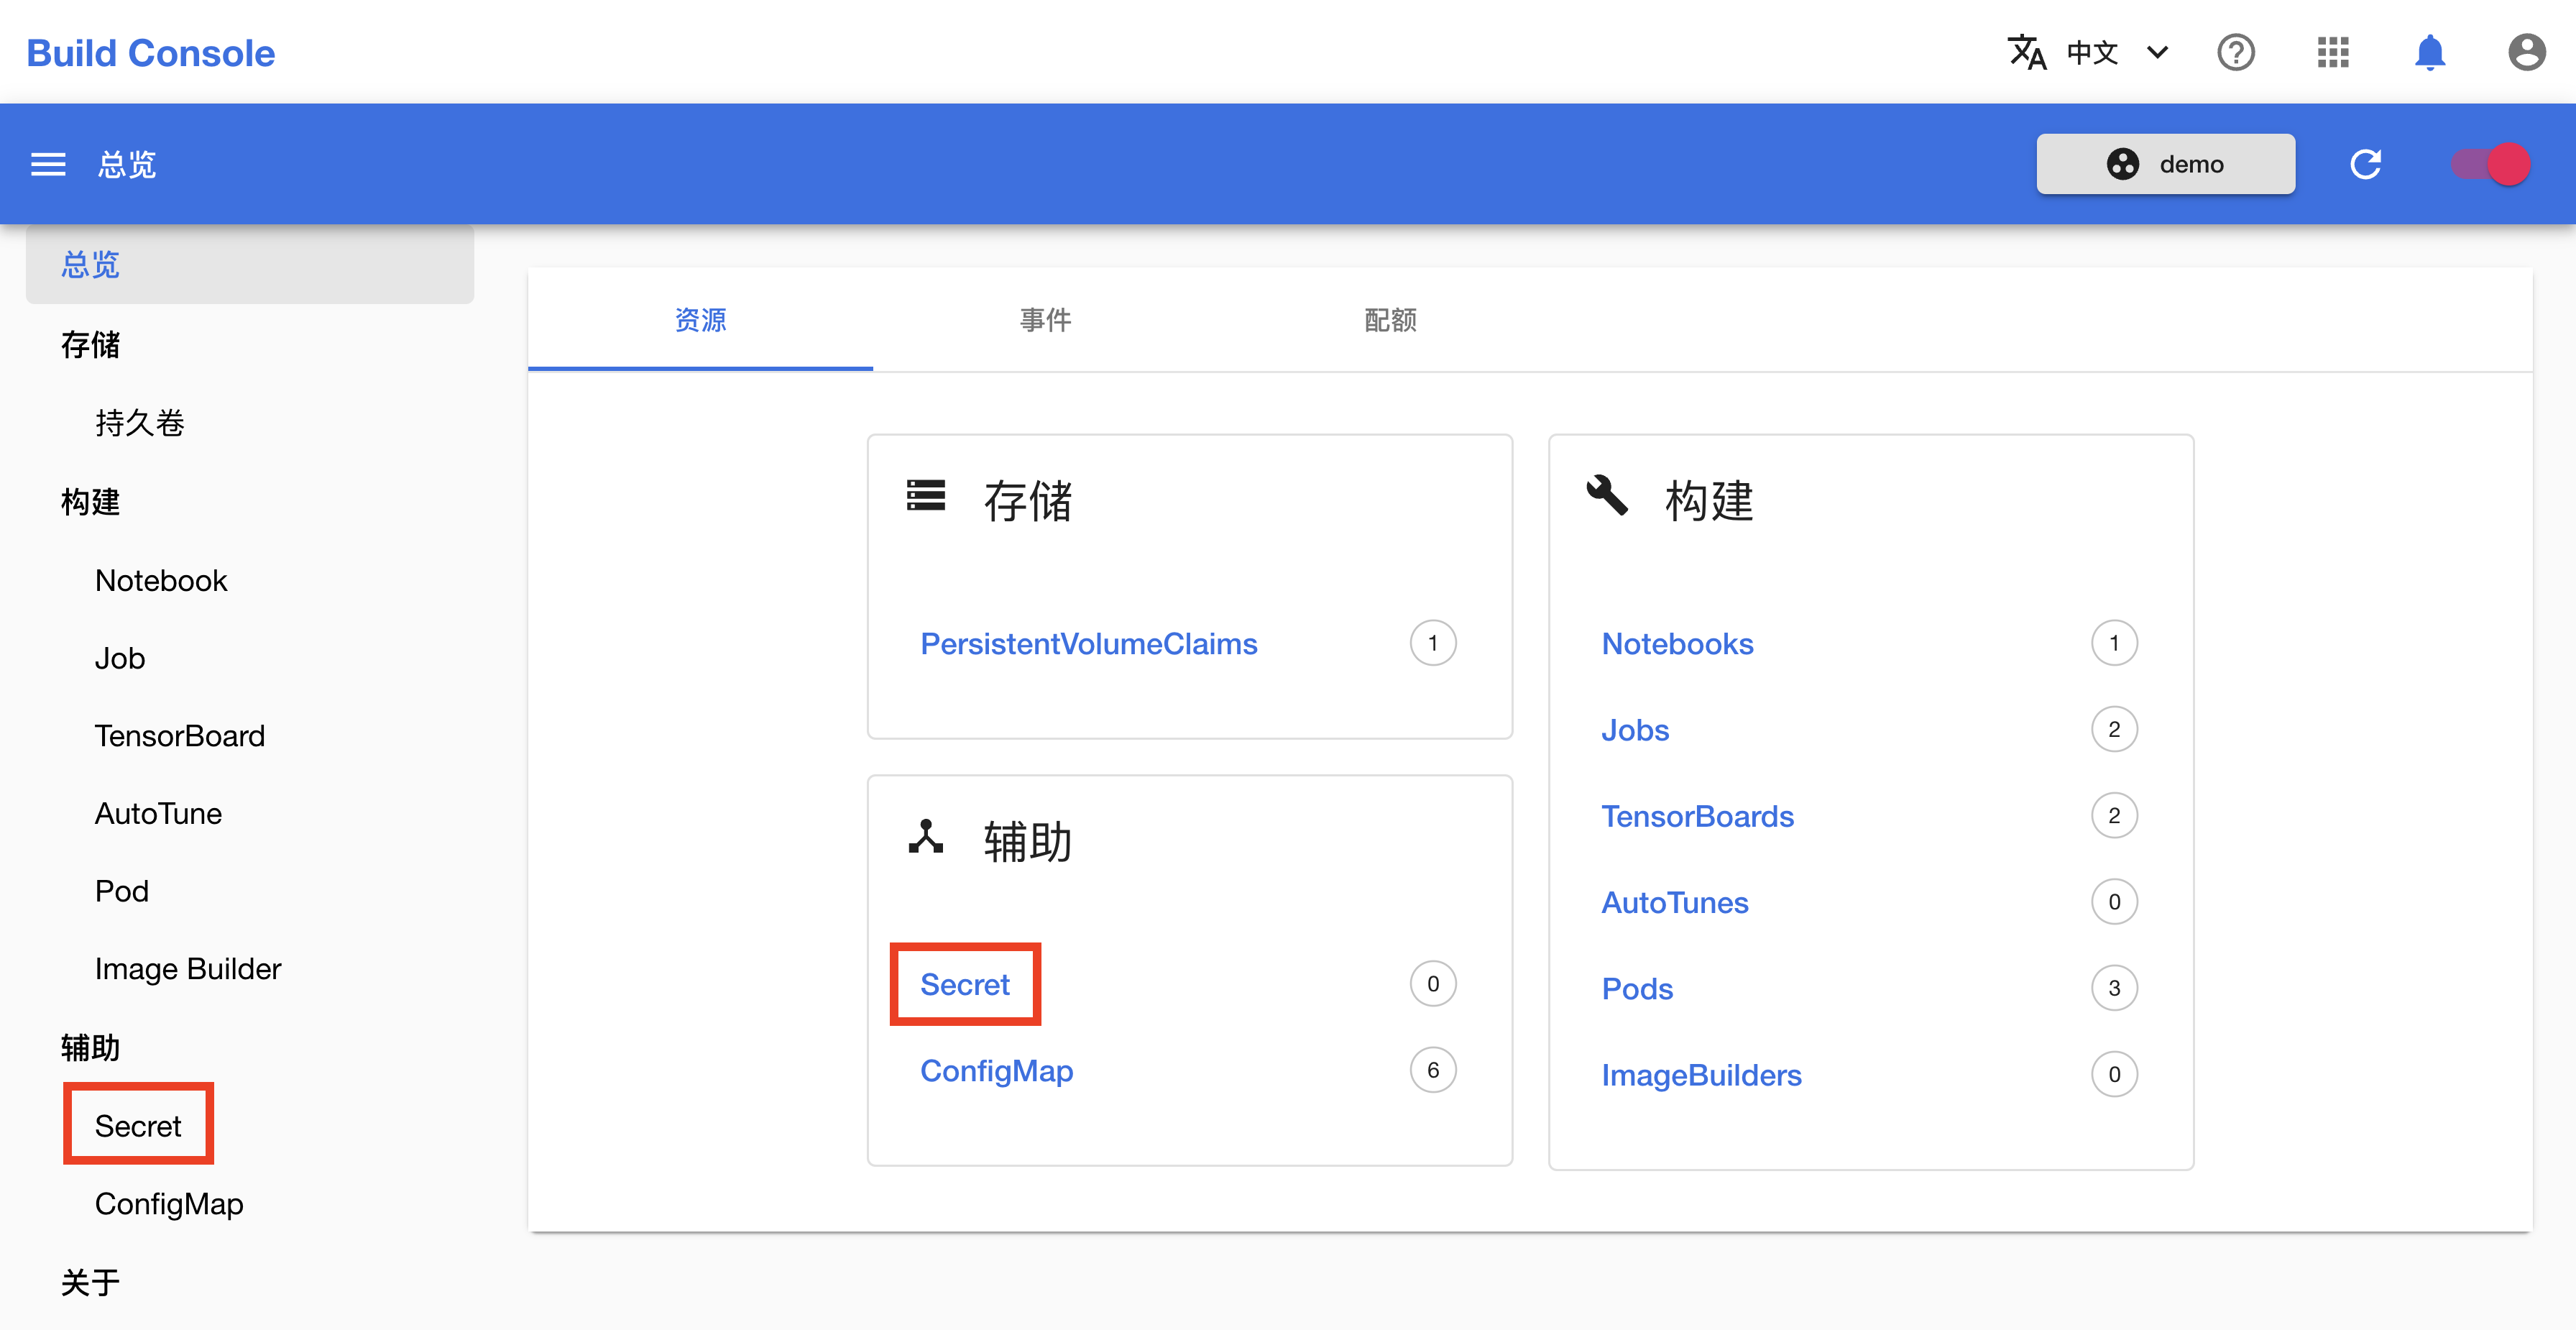Click the 辅助 auxiliary person icon
This screenshot has width=2576, height=1330.
(928, 835)
